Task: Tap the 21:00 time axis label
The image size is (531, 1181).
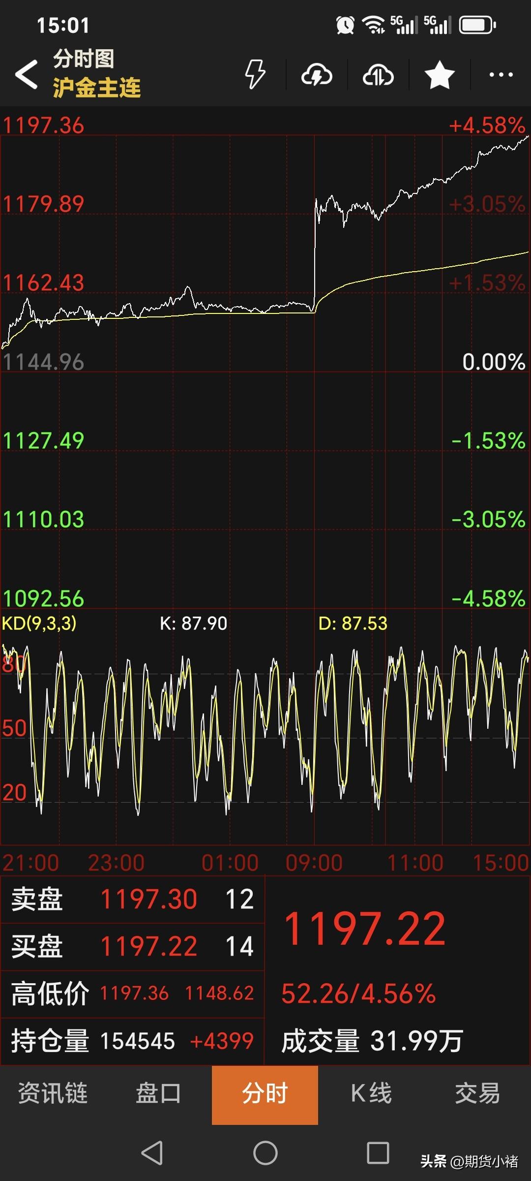Action: (30, 863)
